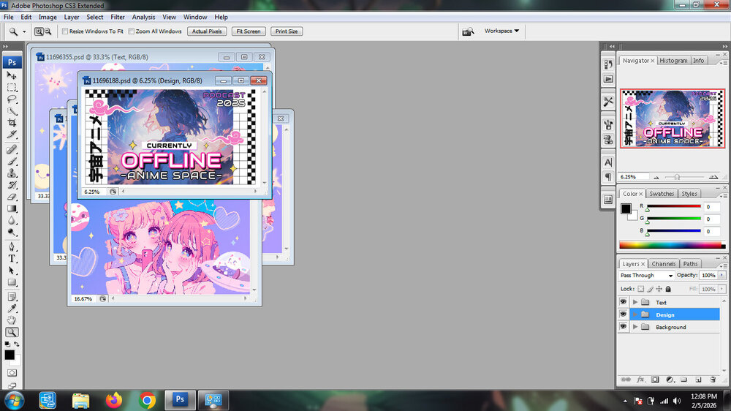This screenshot has width=731, height=411.
Task: Select the Lasso tool
Action: point(12,99)
